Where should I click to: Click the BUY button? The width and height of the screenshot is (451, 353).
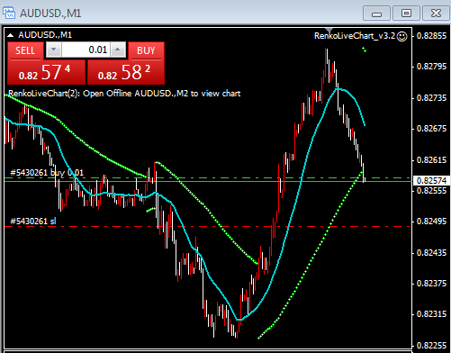[147, 50]
